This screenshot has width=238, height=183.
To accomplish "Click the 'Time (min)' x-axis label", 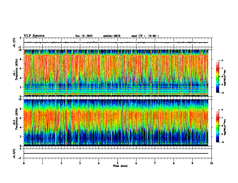I will click(120, 166).
